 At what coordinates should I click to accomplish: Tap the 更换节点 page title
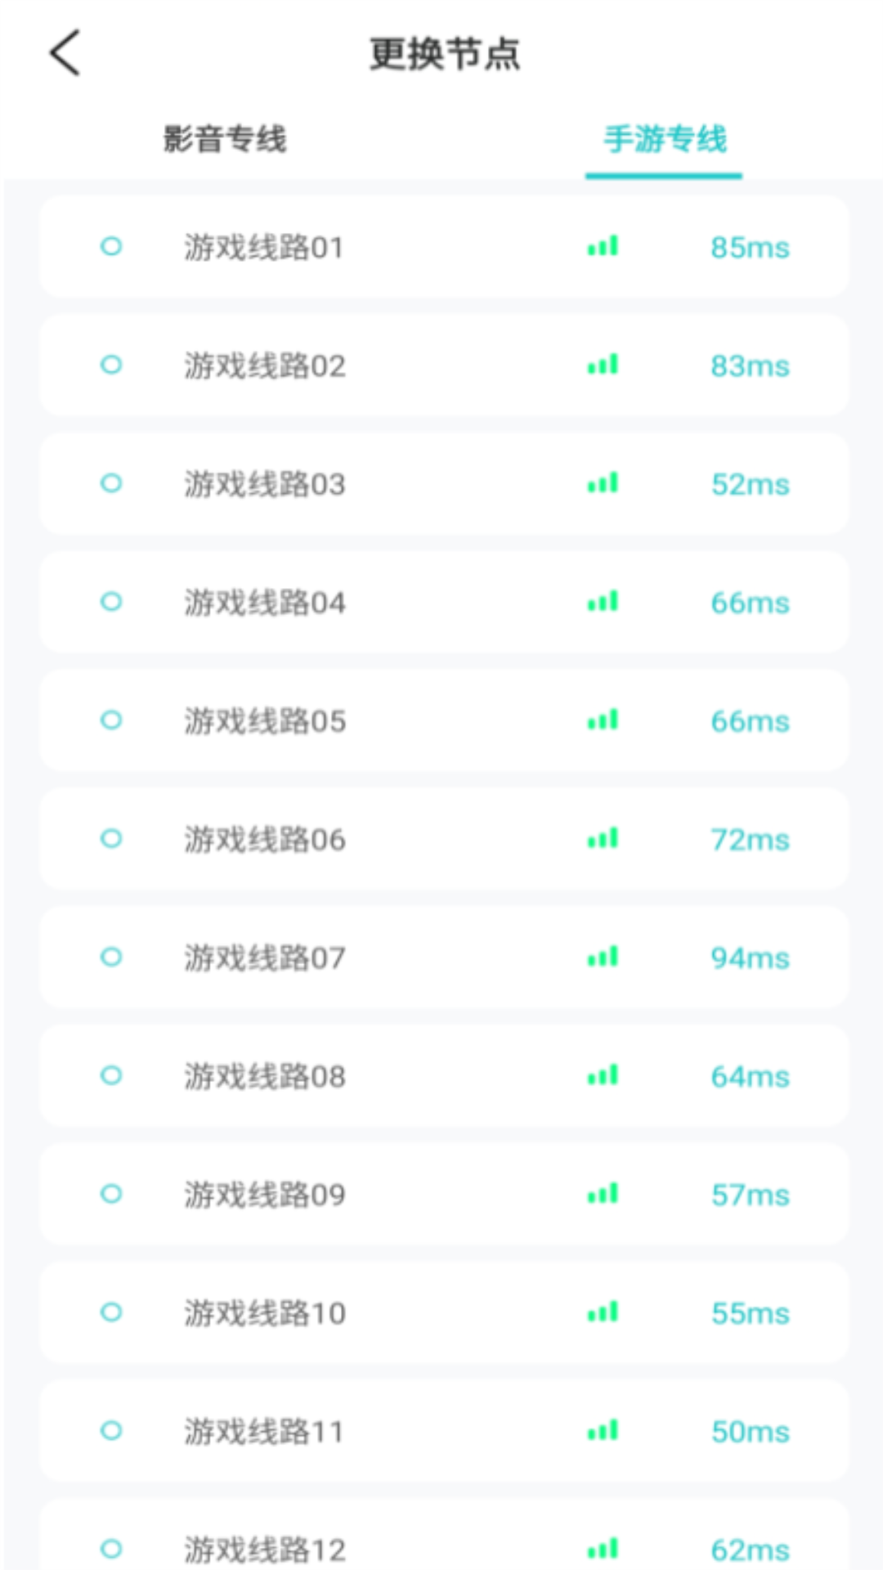(x=444, y=54)
